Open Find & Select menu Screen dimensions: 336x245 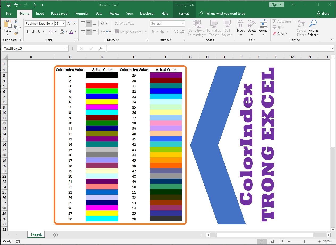313,28
